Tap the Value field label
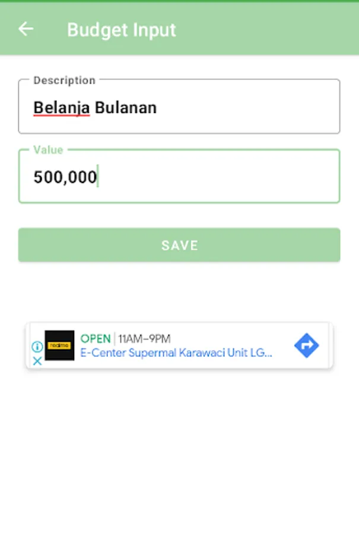This screenshot has height=535, width=359. (48, 150)
